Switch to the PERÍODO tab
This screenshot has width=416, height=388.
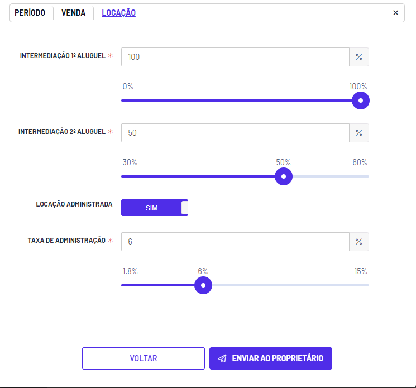pos(30,13)
